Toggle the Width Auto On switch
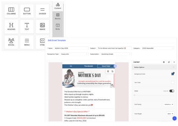The width and height of the screenshot is (178, 126). (x=172, y=91)
